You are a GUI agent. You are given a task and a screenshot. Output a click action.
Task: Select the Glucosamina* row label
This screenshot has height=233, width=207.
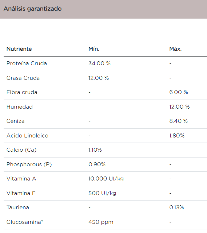point(25,222)
